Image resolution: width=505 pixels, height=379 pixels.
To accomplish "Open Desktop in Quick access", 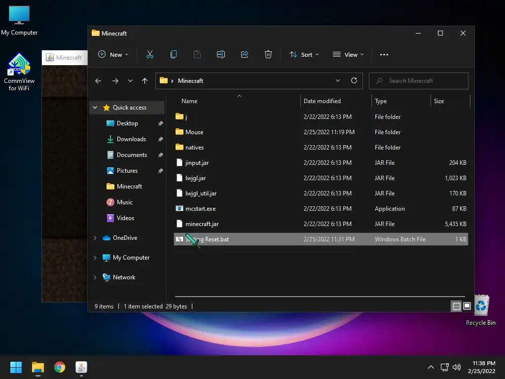I will tap(127, 123).
